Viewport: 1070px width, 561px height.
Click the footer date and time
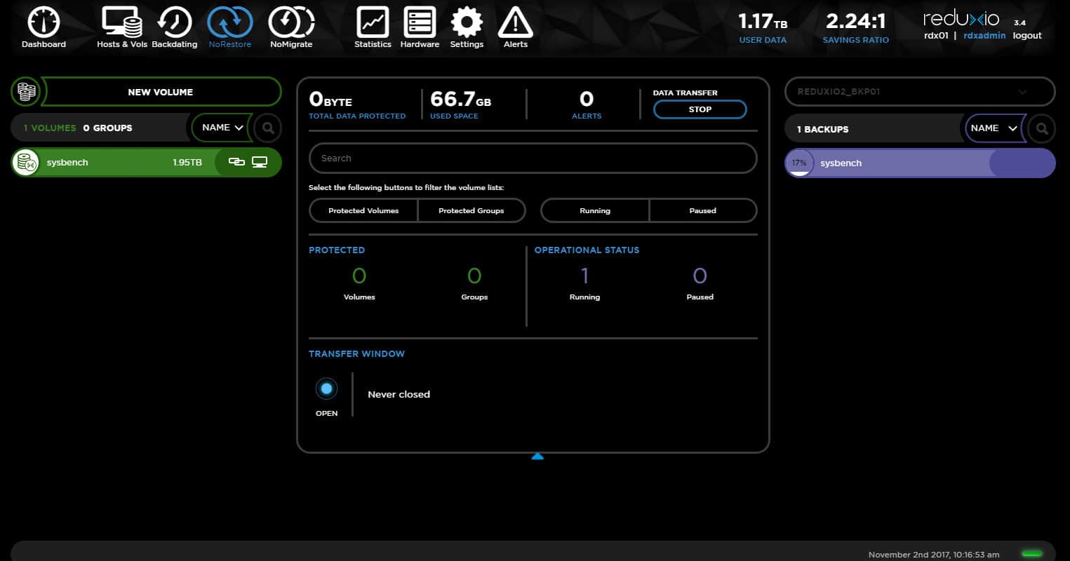point(934,555)
